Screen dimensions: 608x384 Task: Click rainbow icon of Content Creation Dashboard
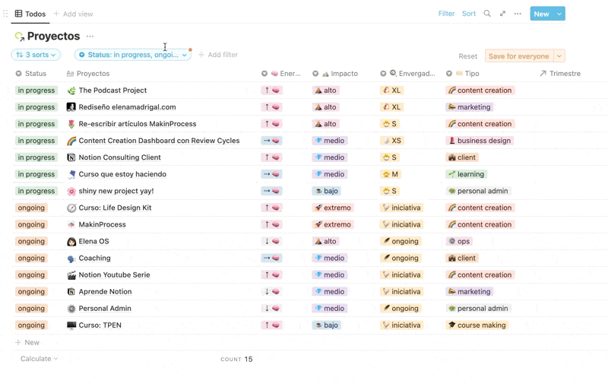coord(71,141)
